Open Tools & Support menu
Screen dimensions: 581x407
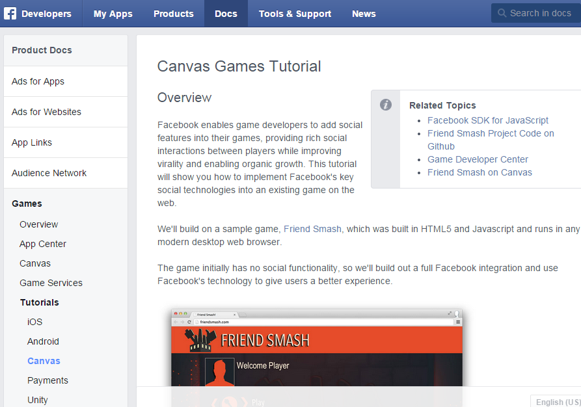(295, 14)
